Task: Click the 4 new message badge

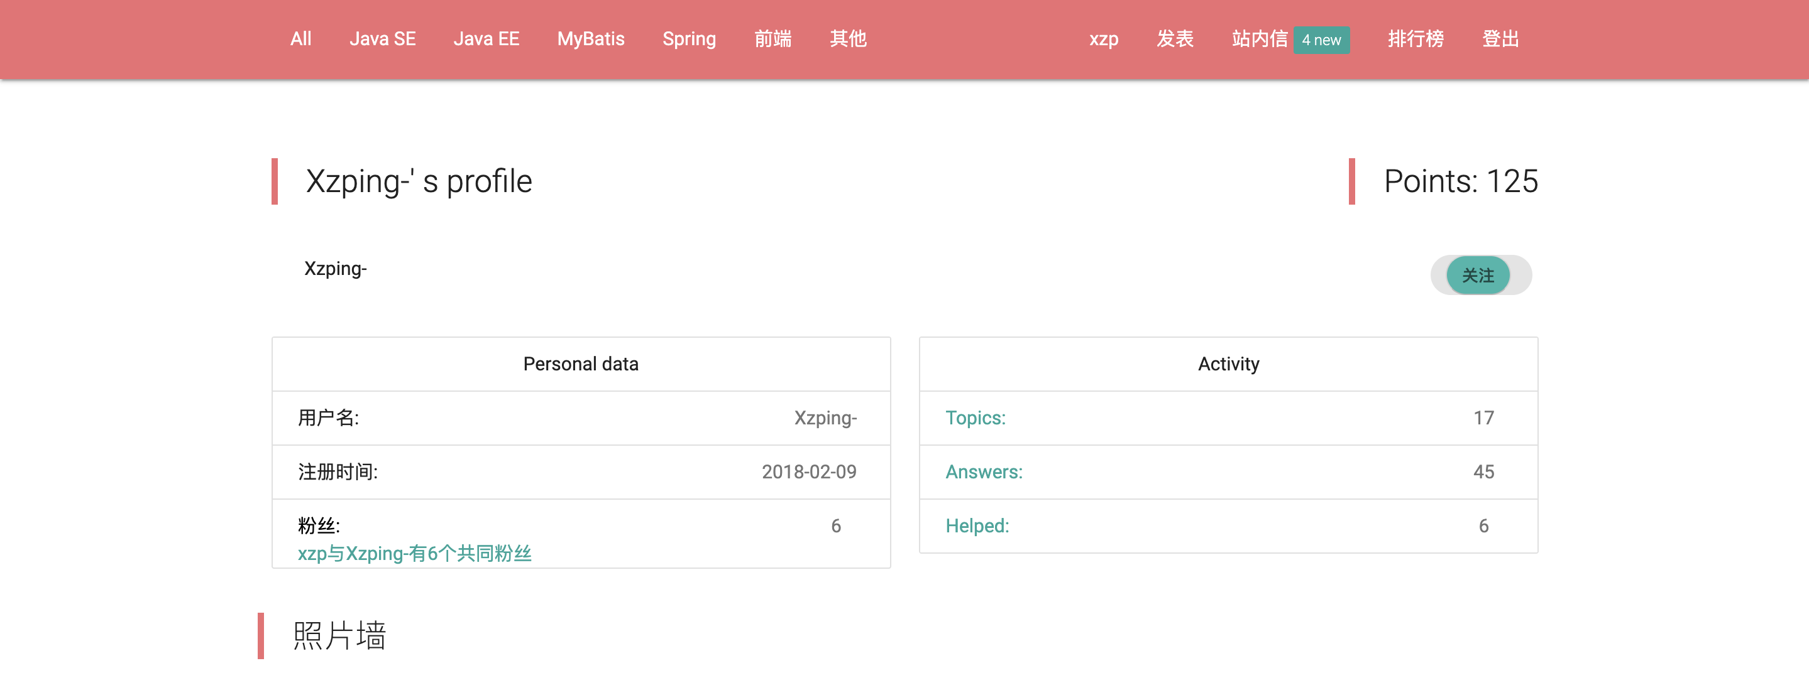Action: coord(1321,41)
